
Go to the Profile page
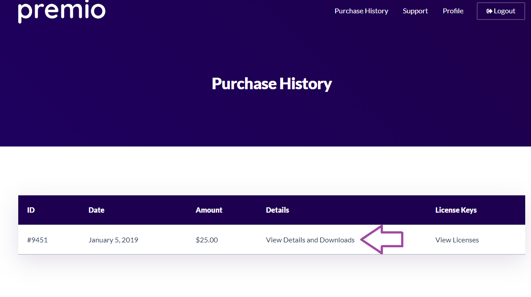[453, 11]
